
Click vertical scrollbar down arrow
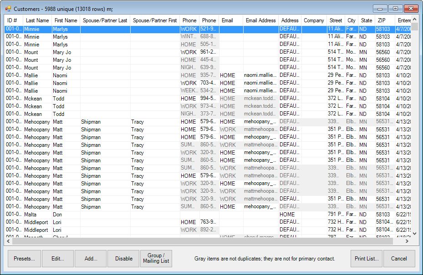[x=415, y=234]
